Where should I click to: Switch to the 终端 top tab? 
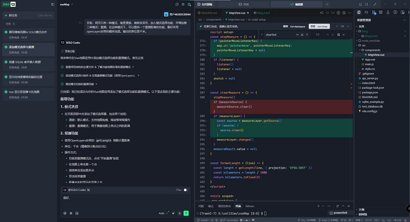244,4
